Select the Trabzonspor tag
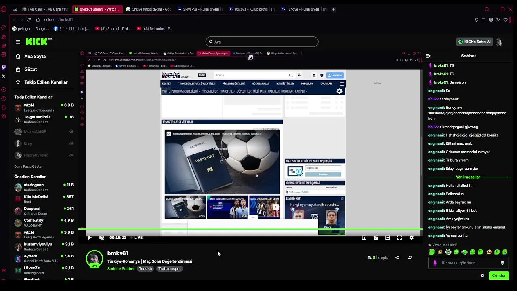The width and height of the screenshot is (517, 291). [x=170, y=269]
